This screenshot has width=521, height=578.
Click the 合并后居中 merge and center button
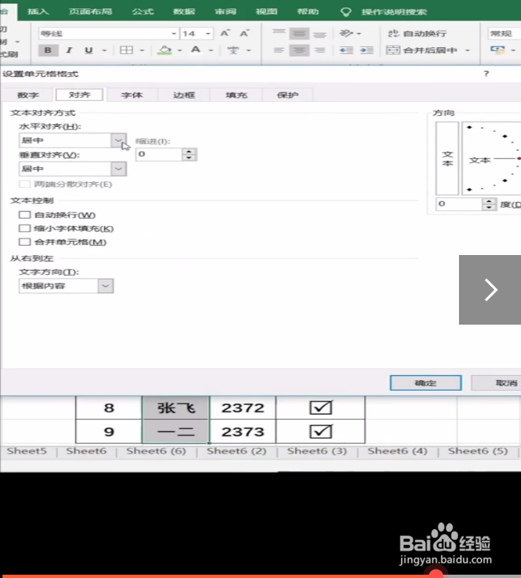coord(422,51)
